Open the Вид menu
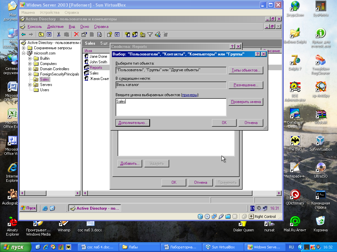 pos(72,27)
